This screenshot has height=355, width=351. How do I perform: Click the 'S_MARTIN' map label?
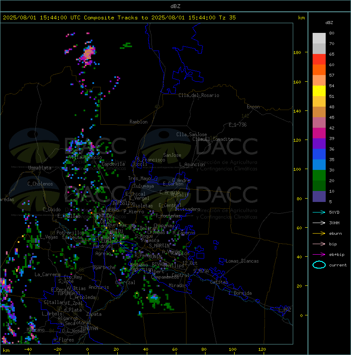(159, 246)
